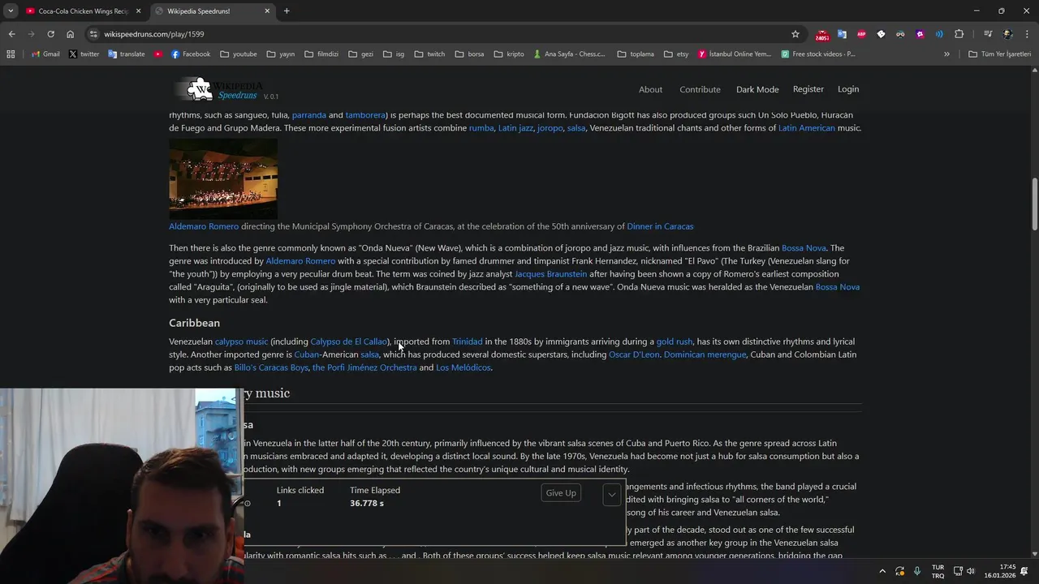This screenshot has width=1039, height=584.
Task: Go back using the browser back arrow
Action: (11, 34)
